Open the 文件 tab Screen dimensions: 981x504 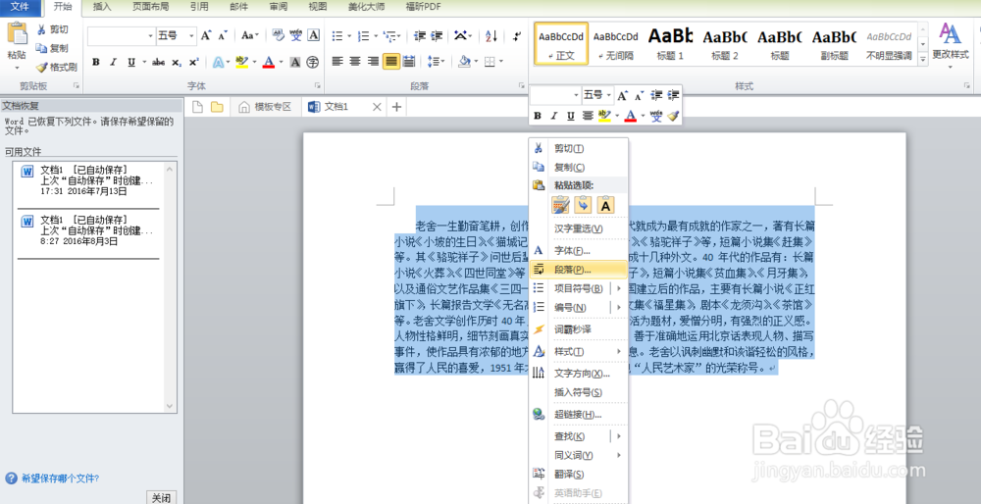pyautogui.click(x=21, y=7)
